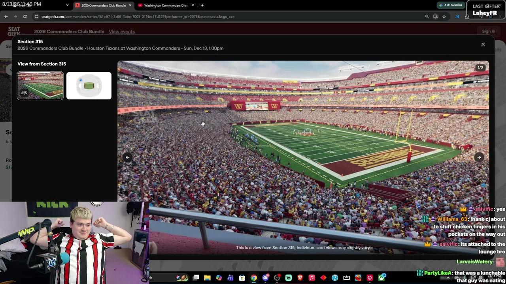
Task: Open the Task View taskbar icon
Action: point(196,278)
